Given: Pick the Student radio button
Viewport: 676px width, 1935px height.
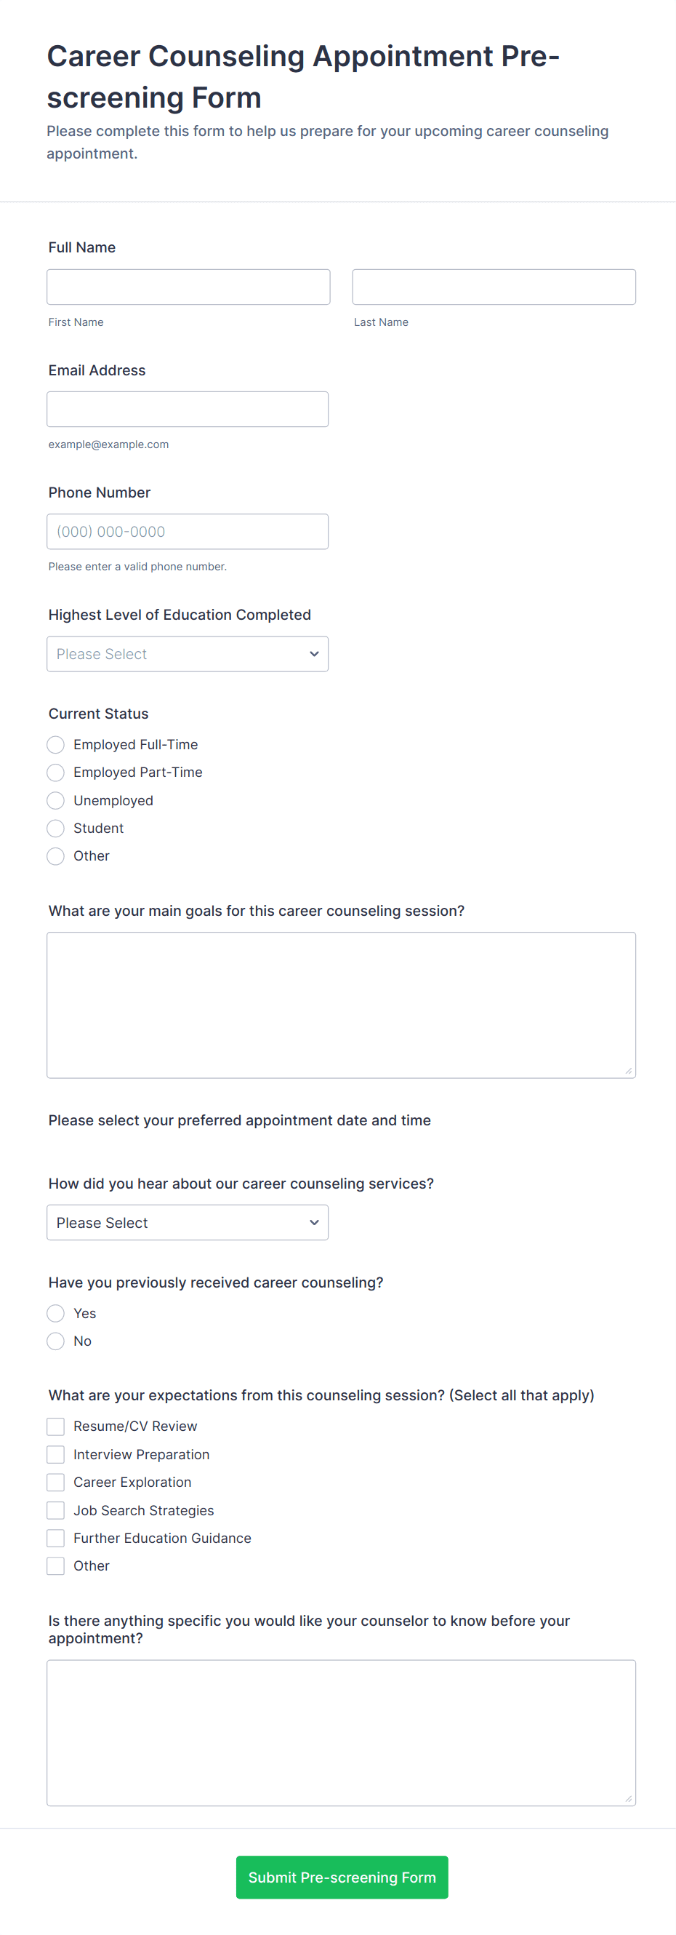Looking at the screenshot, I should click(55, 829).
